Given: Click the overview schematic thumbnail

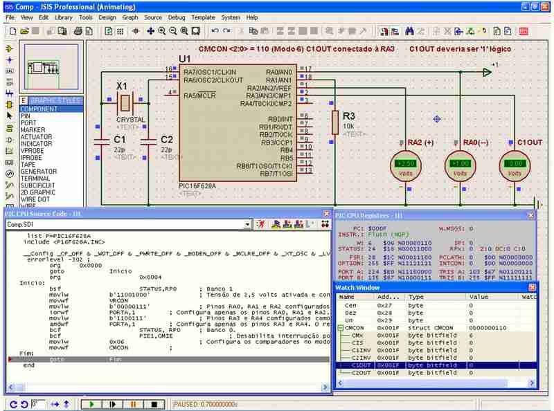Looking at the screenshot, I should click(51, 66).
